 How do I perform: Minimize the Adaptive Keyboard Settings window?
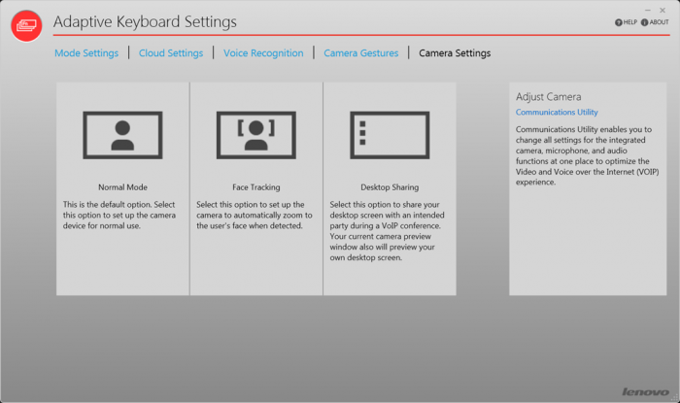click(648, 10)
